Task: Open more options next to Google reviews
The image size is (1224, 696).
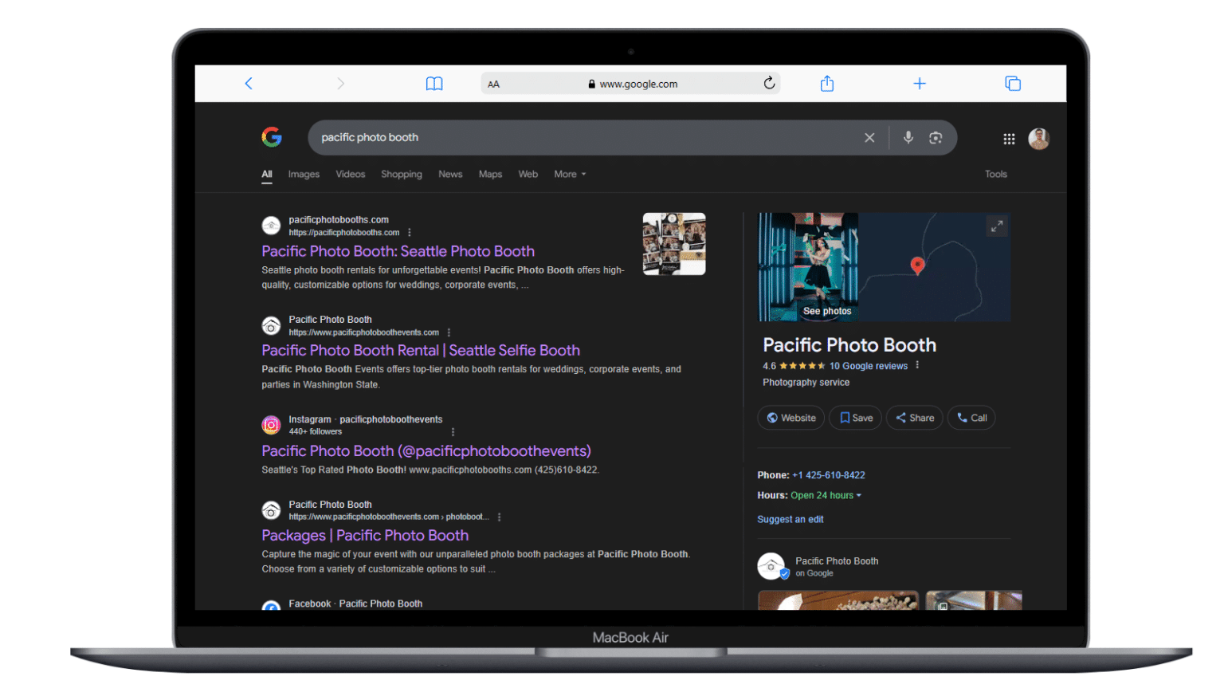Action: coord(917,365)
